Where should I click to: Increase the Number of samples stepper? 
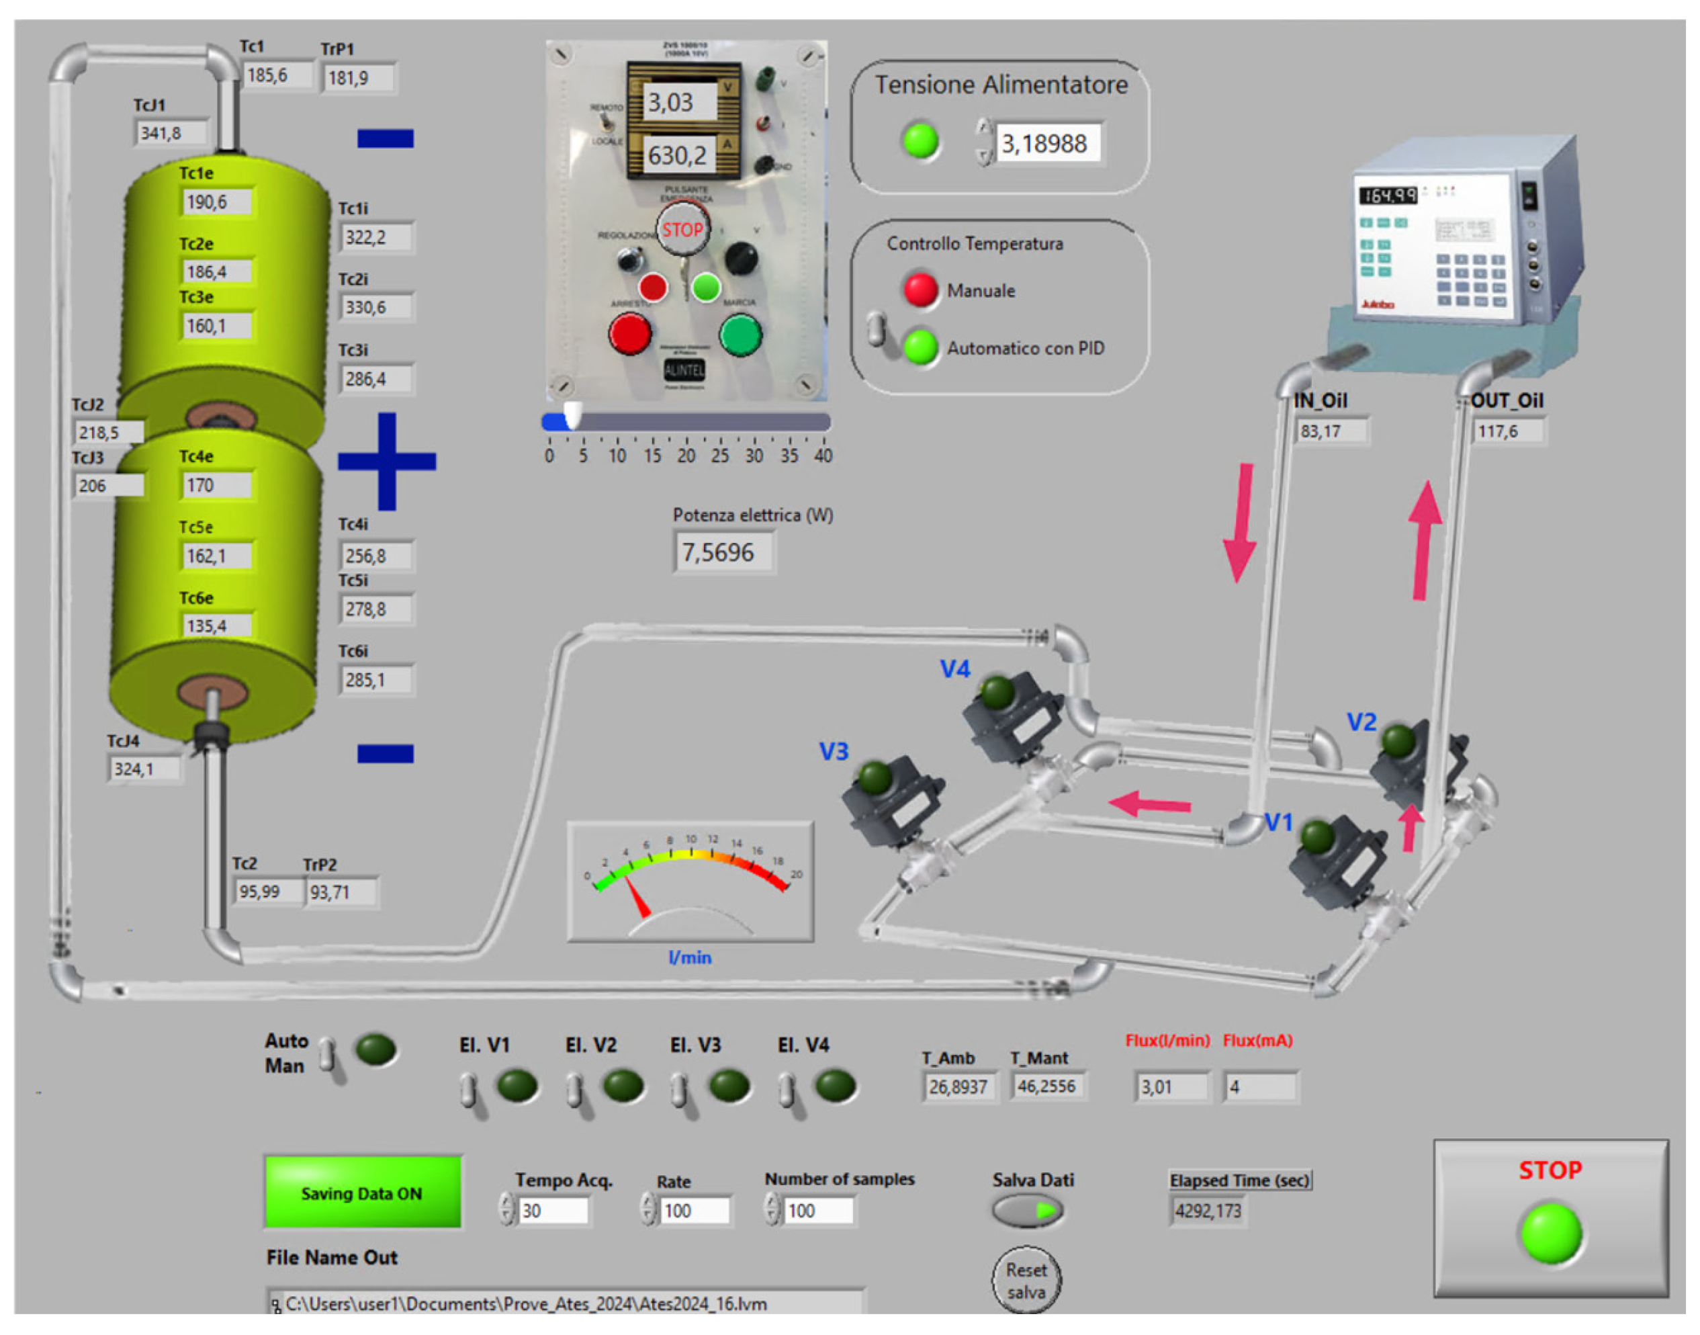tap(772, 1201)
